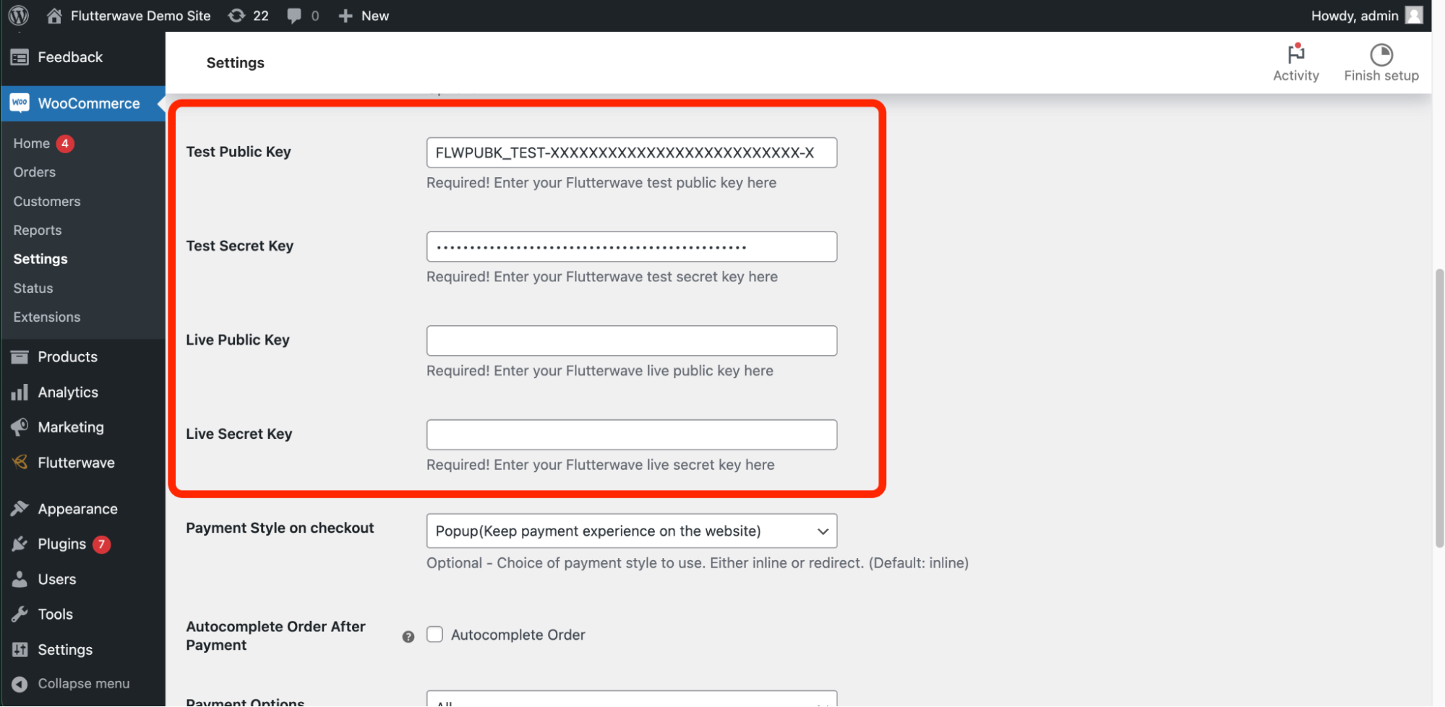Screen dimensions: 1445x707
Task: Open the Appearance paintbrush icon
Action: (20, 508)
